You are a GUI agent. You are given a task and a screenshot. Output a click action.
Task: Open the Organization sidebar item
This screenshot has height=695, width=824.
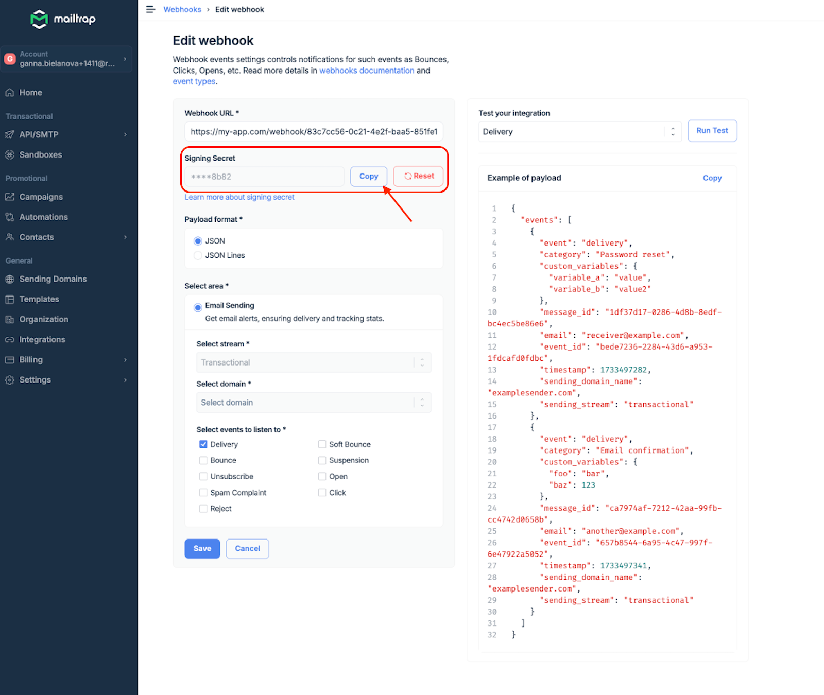(x=44, y=319)
